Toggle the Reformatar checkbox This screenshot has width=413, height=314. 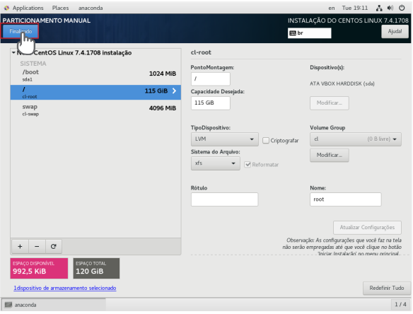click(x=248, y=165)
